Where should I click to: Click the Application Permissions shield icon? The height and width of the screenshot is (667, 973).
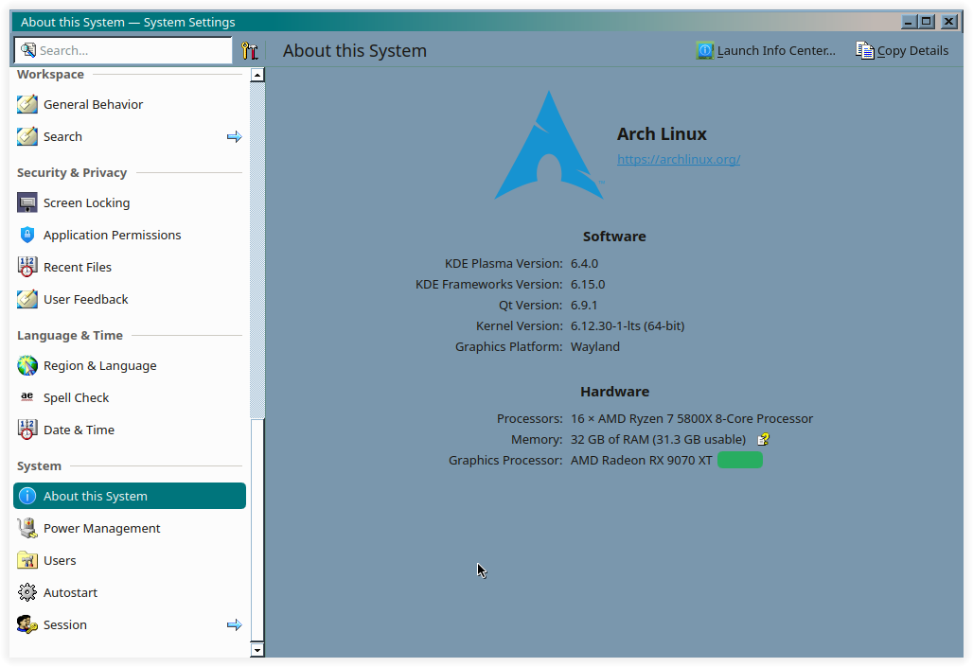click(x=27, y=235)
